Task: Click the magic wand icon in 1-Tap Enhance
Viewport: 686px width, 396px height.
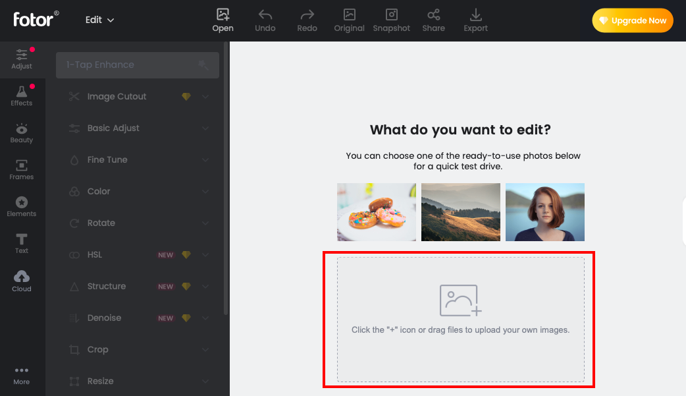Action: [x=203, y=65]
